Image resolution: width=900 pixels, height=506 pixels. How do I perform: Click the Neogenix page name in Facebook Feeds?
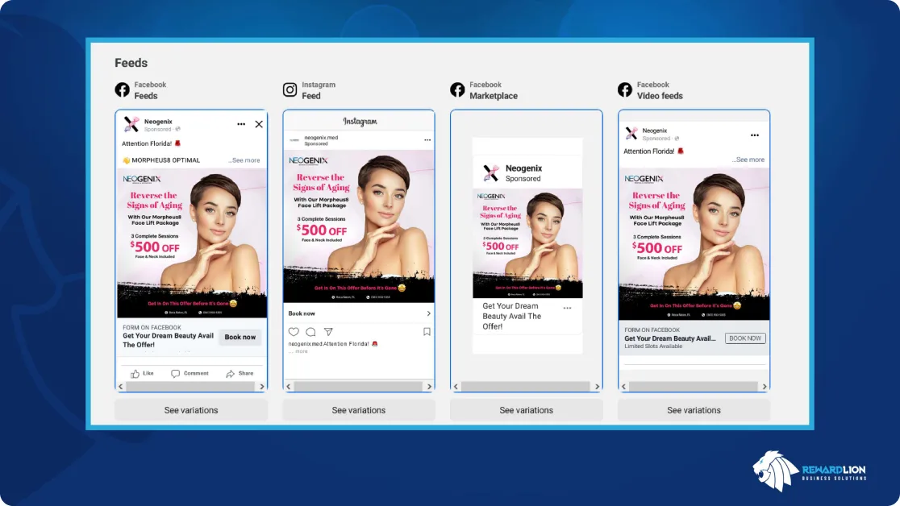157,120
